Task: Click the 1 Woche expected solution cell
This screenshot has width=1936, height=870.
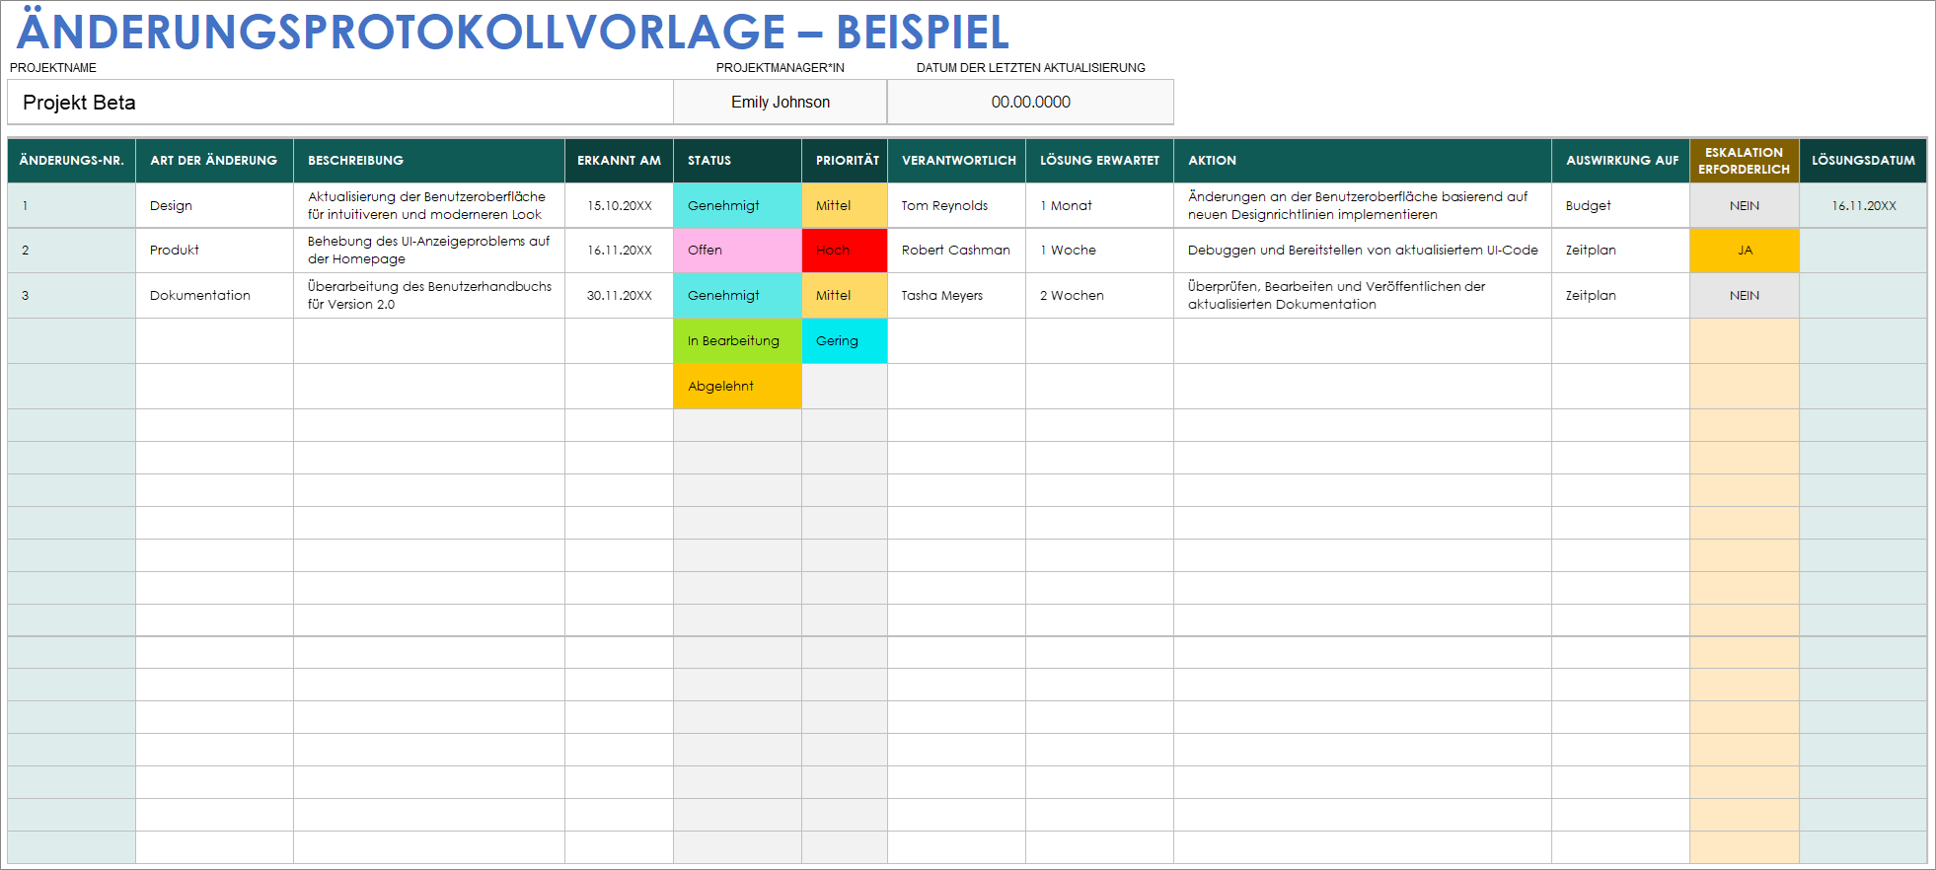Action: click(x=1100, y=251)
